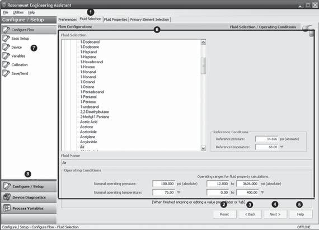Screen dimensions: 319x230
Task: Select 1-Nonanol in the fluid list
Action: click(88, 77)
